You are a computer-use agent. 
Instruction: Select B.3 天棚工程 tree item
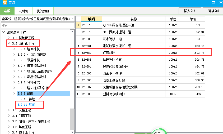point(22,110)
